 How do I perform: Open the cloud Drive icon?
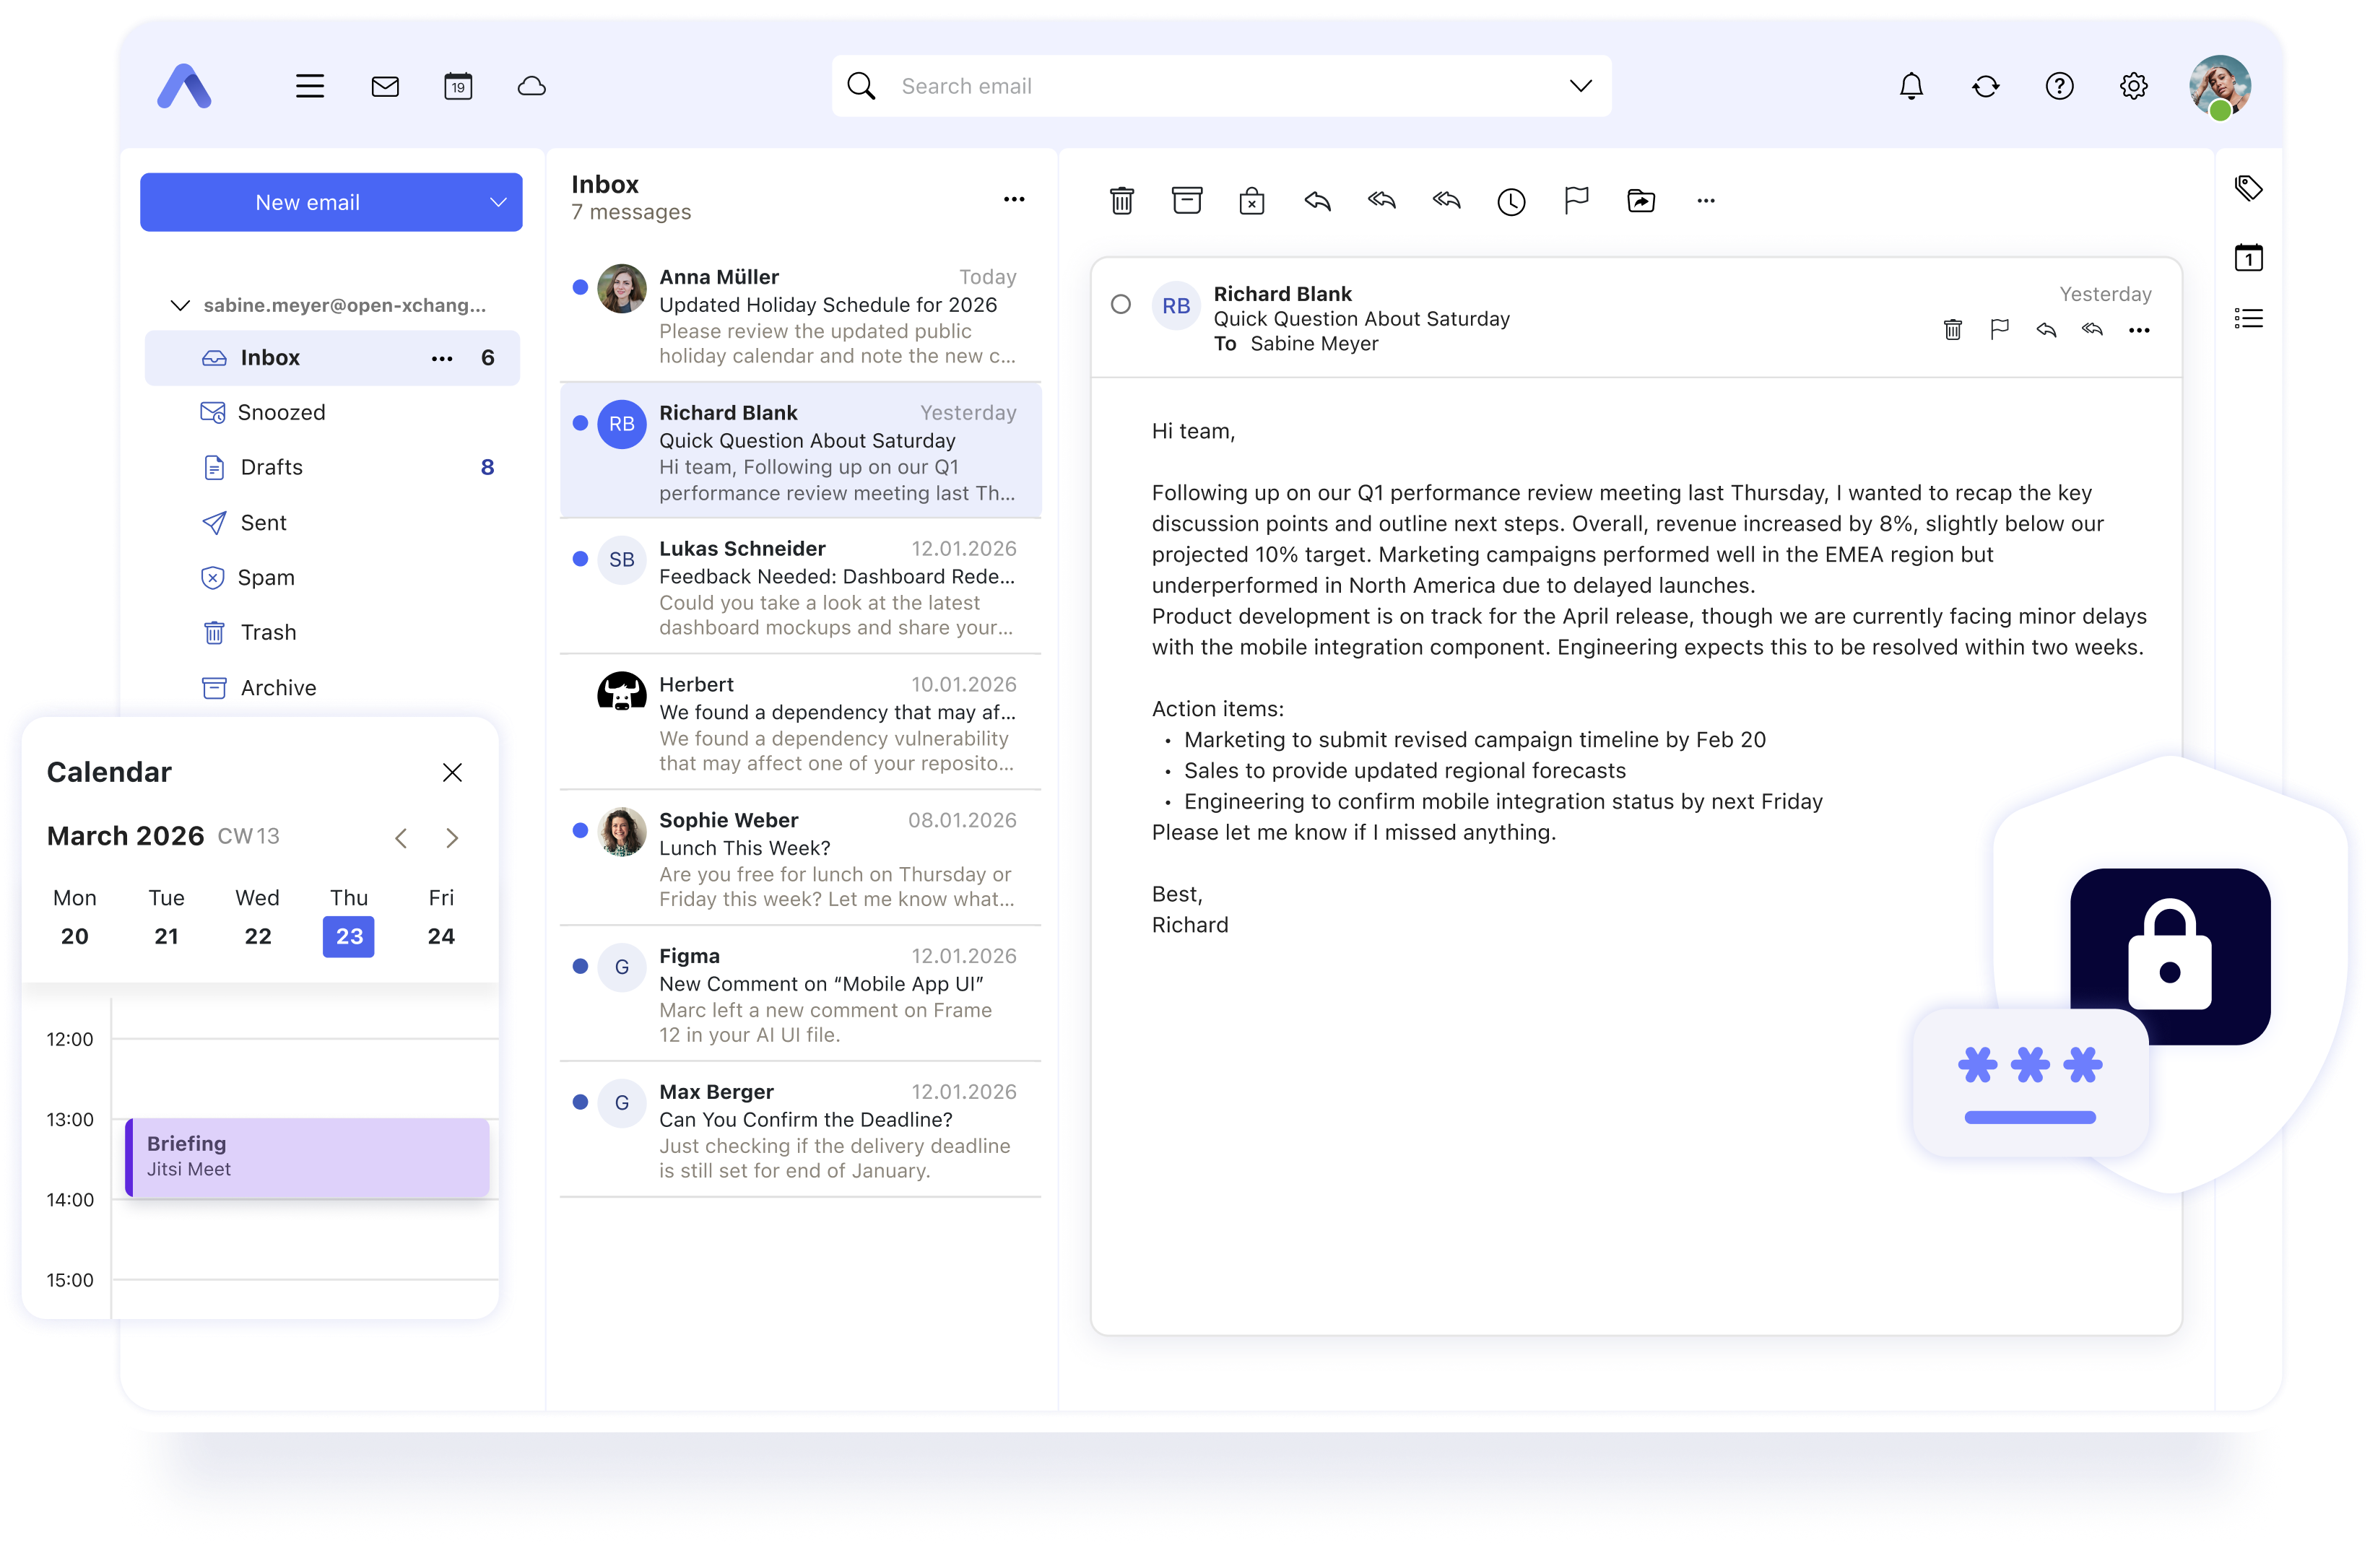(531, 87)
